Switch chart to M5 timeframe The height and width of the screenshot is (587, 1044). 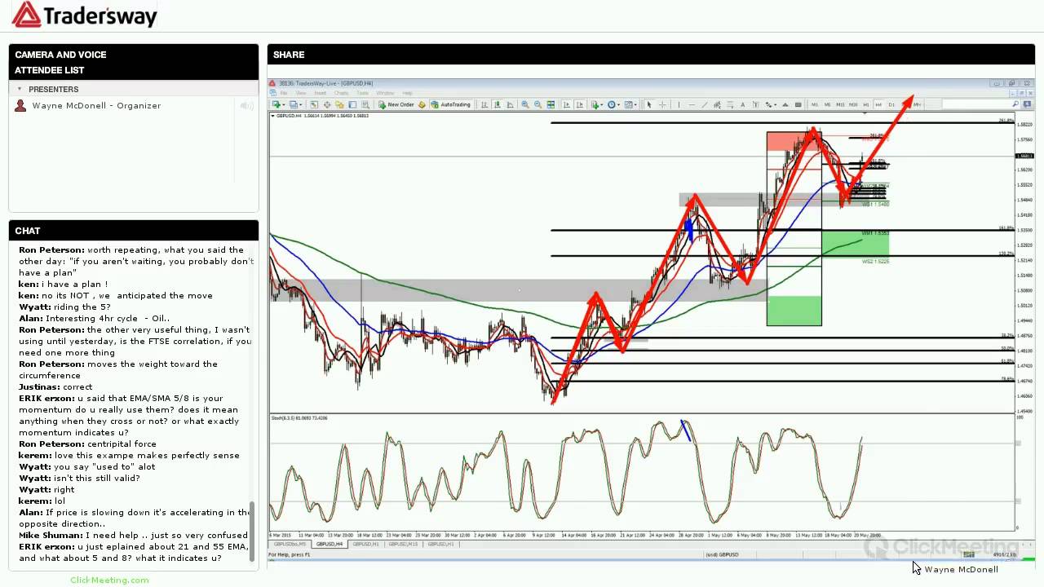click(x=828, y=104)
